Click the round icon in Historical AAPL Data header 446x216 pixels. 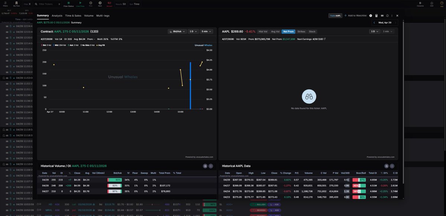[x=392, y=166]
